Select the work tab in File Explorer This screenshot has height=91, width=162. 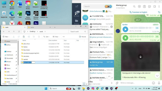14,27
